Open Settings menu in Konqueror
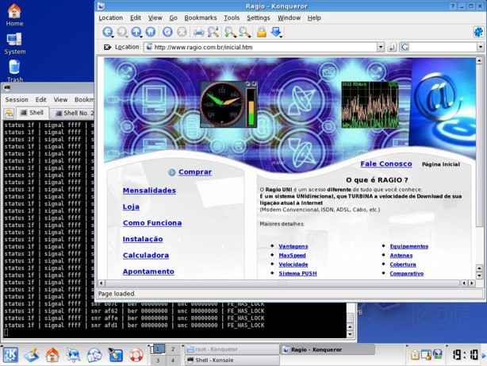Viewport: 487px width, 366px height. click(258, 17)
